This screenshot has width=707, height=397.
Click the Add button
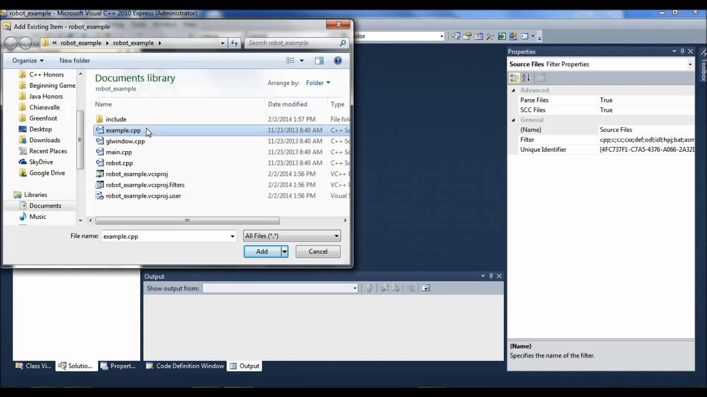point(262,251)
